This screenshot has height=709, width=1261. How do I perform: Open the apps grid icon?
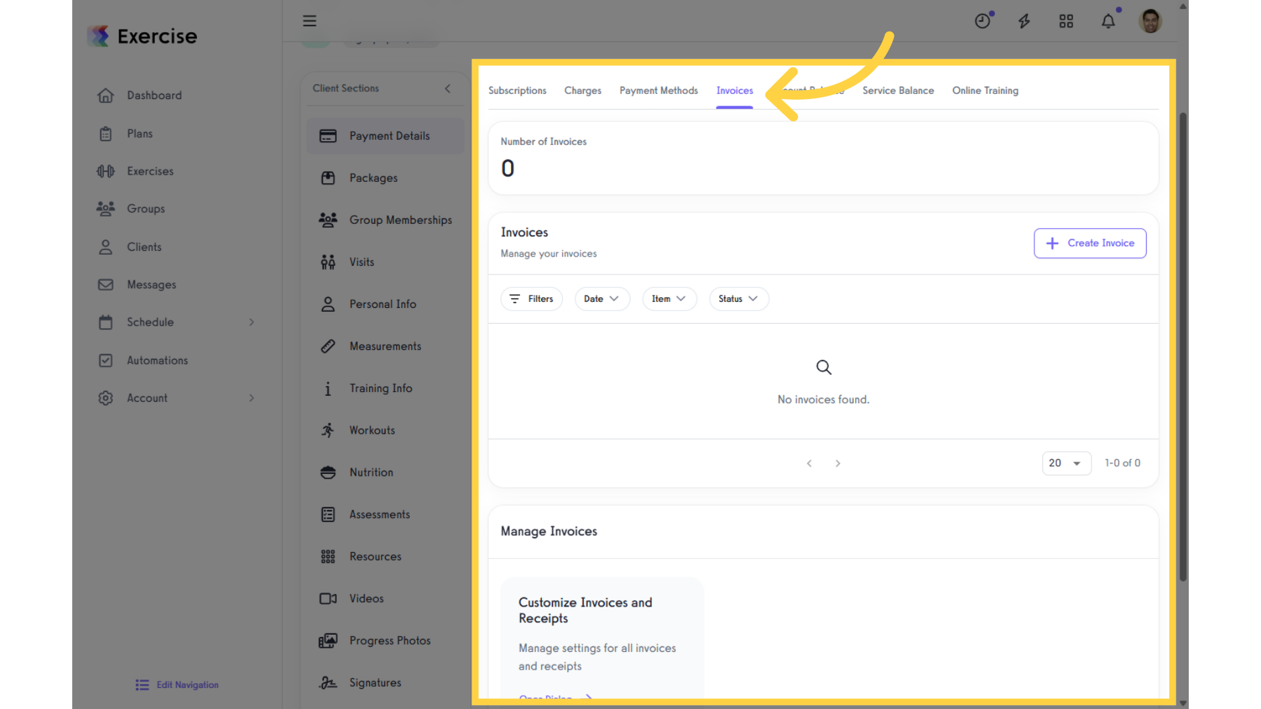1066,21
